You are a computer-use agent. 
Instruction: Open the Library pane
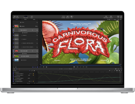click(x=15, y=17)
